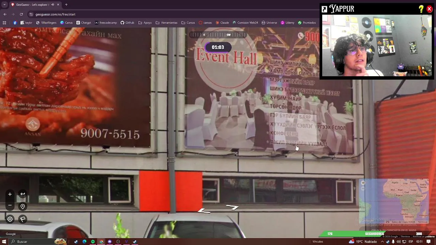Open the freecodecamp bookmark
This screenshot has height=245, width=436.
106,23
